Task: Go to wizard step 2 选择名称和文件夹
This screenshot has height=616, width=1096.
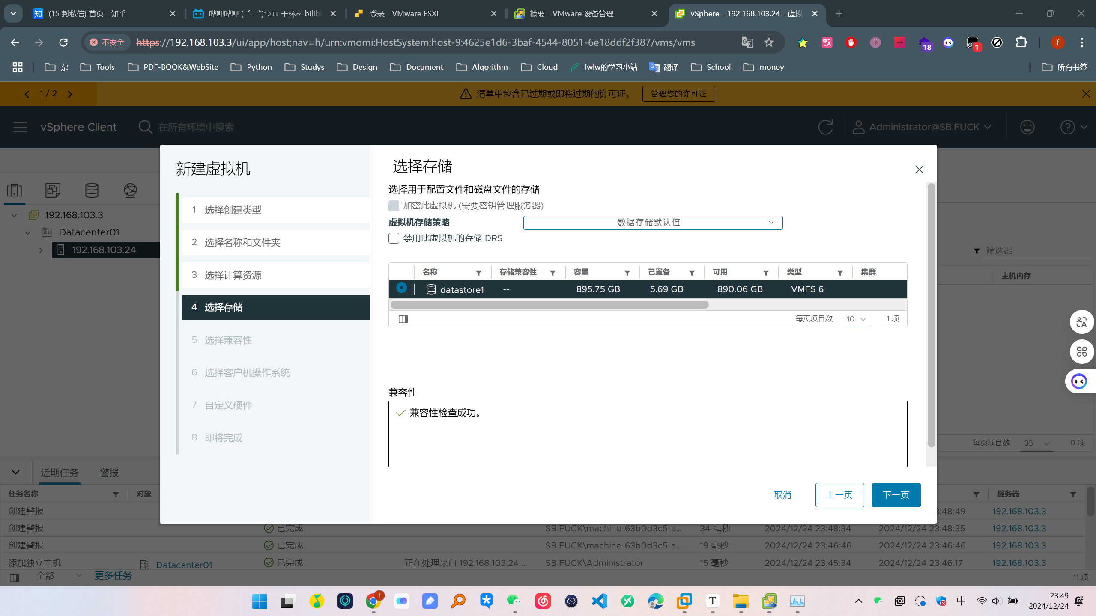Action: (275, 242)
